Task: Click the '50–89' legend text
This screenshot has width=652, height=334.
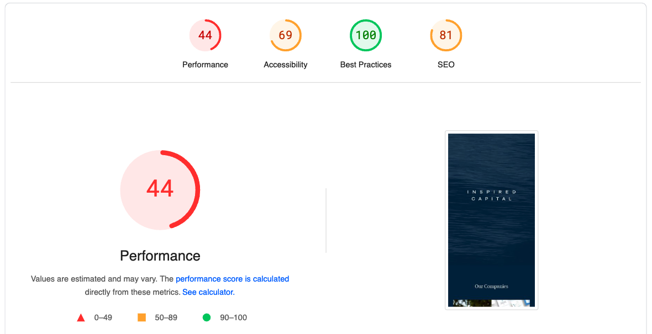Action: (x=166, y=318)
